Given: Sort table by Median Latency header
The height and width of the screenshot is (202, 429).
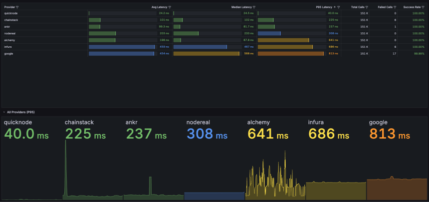Looking at the screenshot, I should [241, 7].
